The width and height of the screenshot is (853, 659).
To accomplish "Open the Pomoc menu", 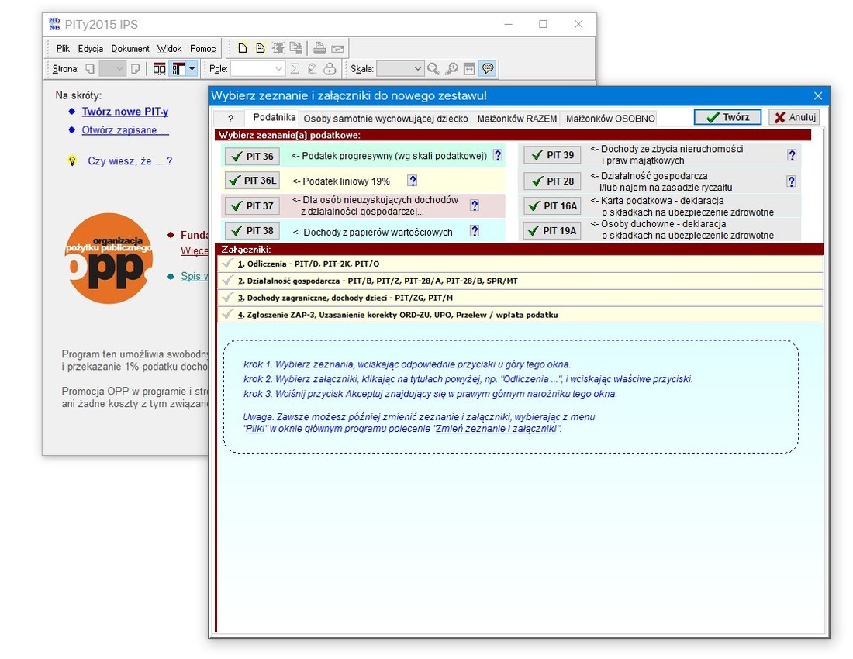I will tap(203, 49).
